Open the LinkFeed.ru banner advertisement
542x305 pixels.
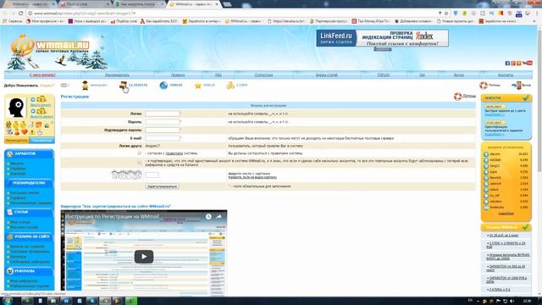click(382, 38)
